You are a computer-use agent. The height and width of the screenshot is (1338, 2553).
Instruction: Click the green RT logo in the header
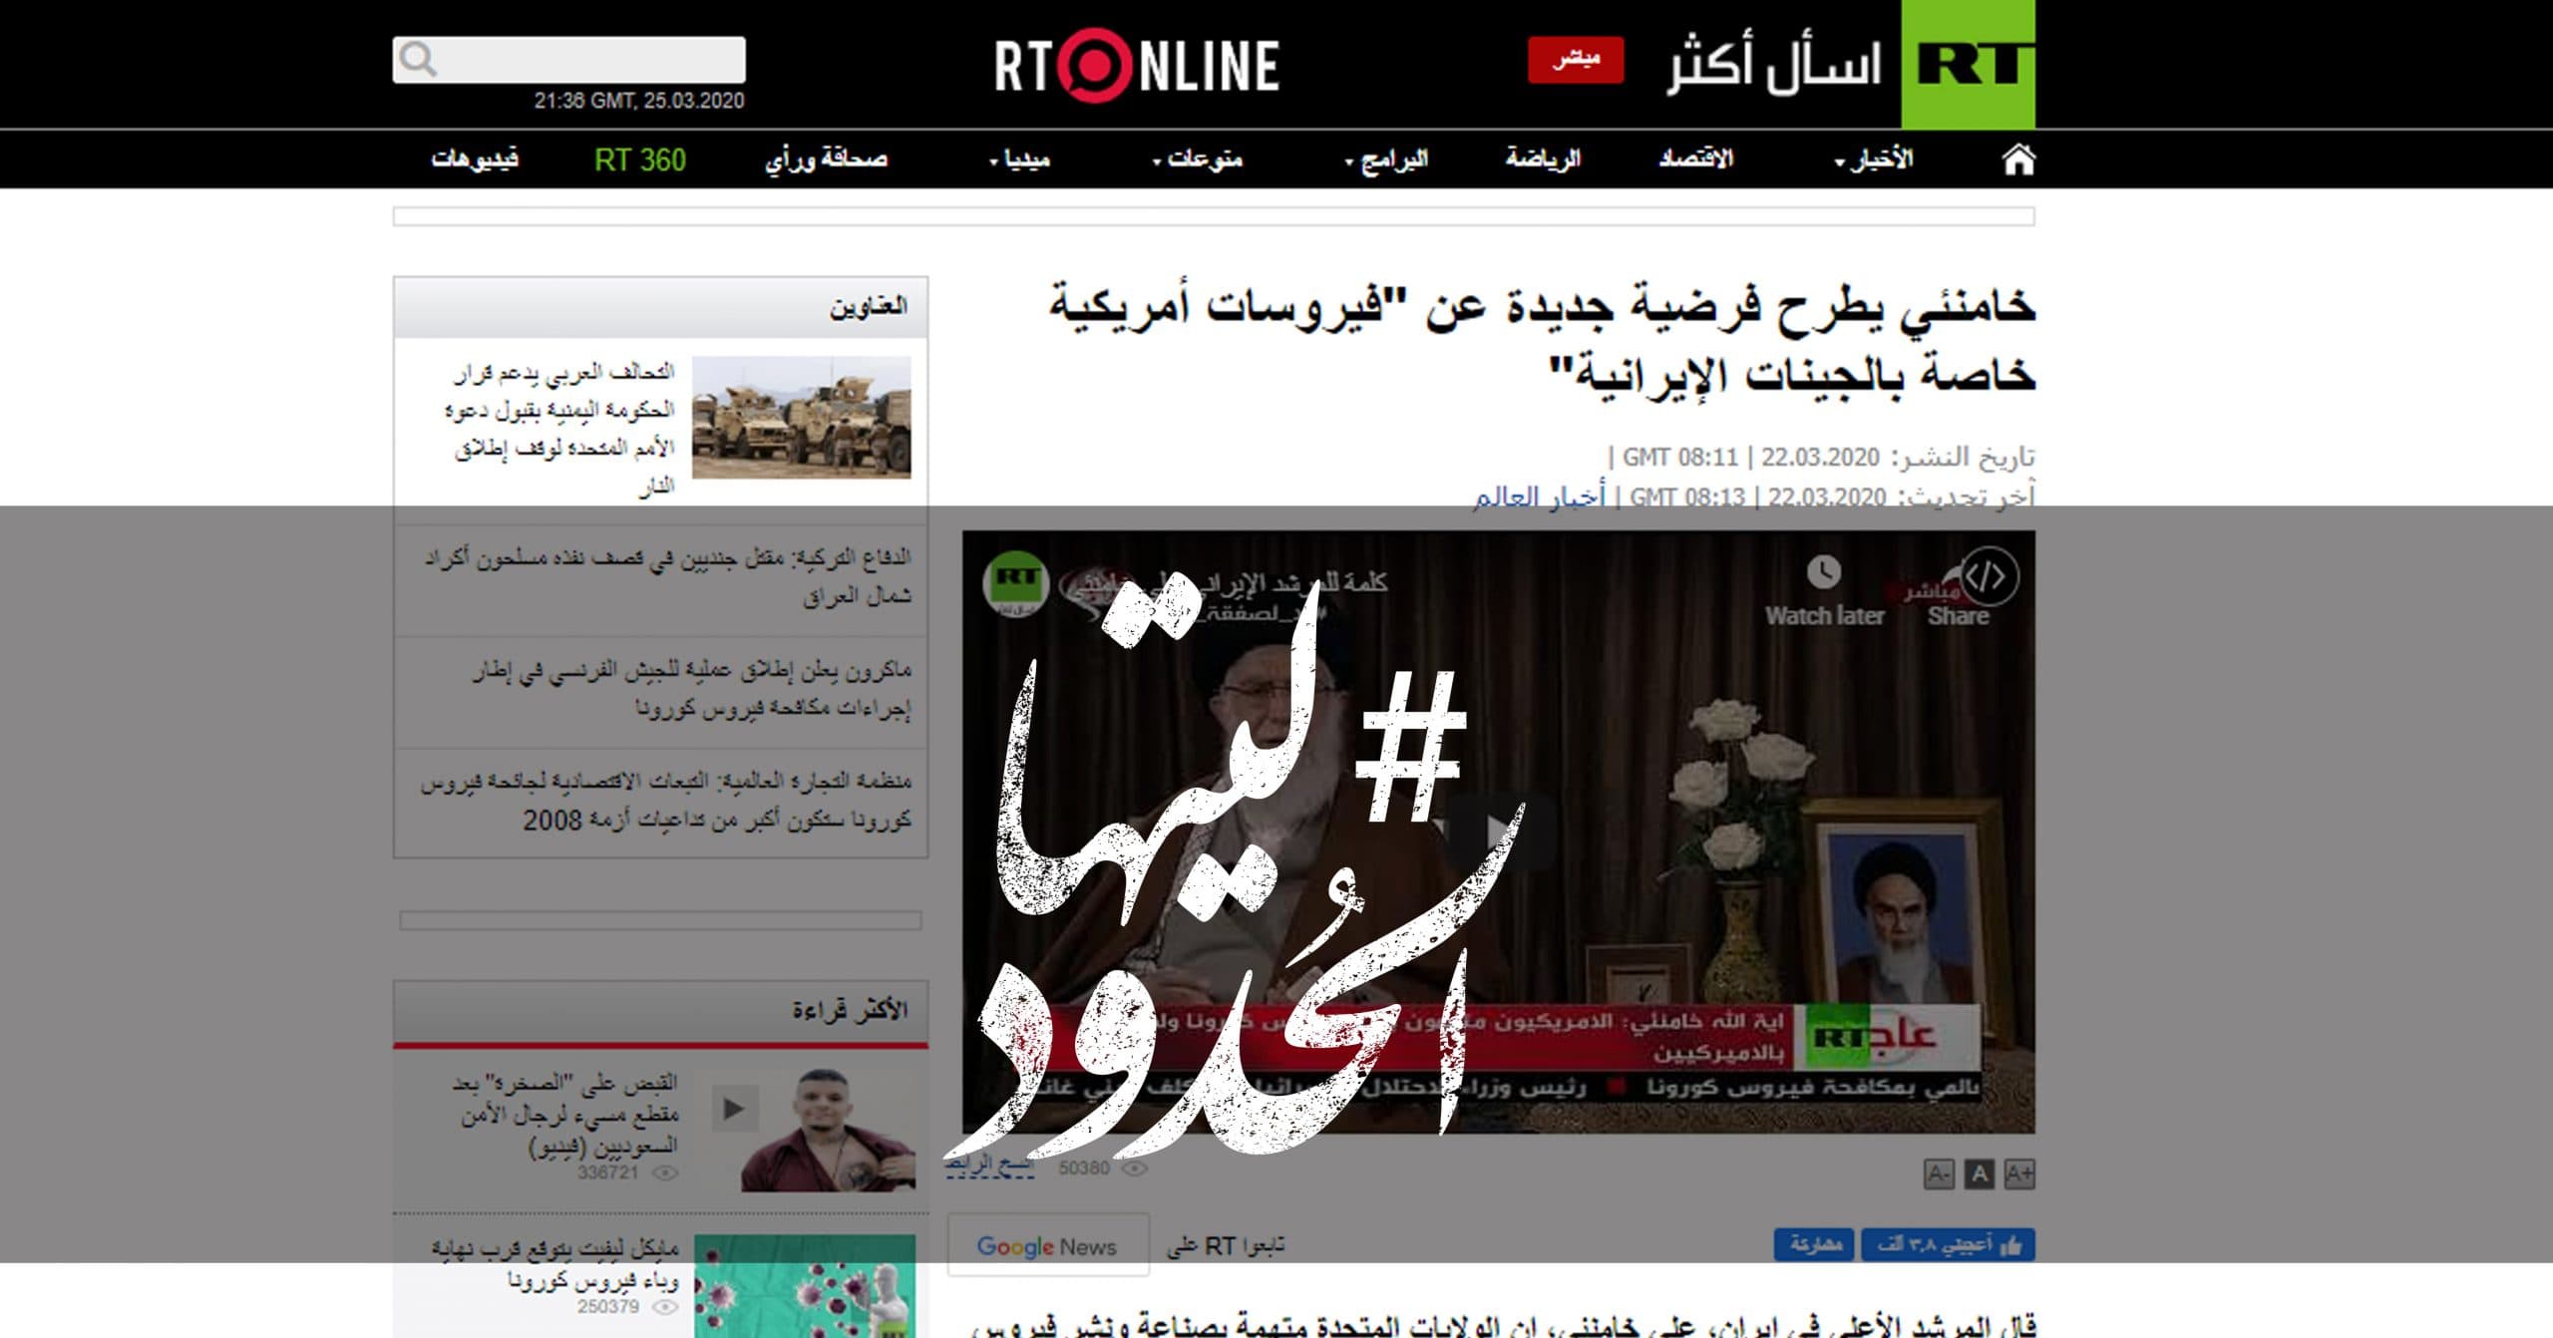1968,65
